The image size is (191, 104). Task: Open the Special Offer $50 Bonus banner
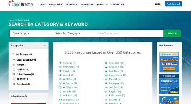click(169, 62)
